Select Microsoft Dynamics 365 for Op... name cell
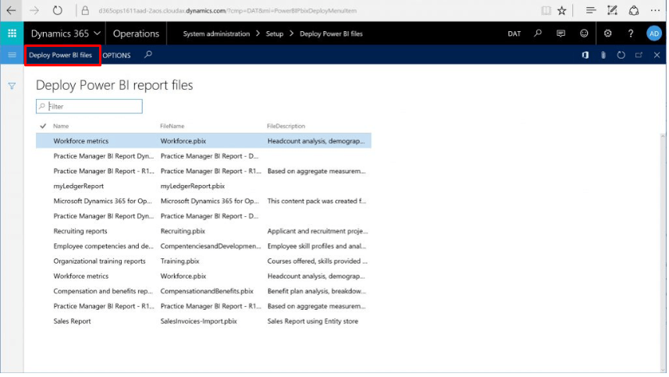The width and height of the screenshot is (669, 377). pos(102,201)
